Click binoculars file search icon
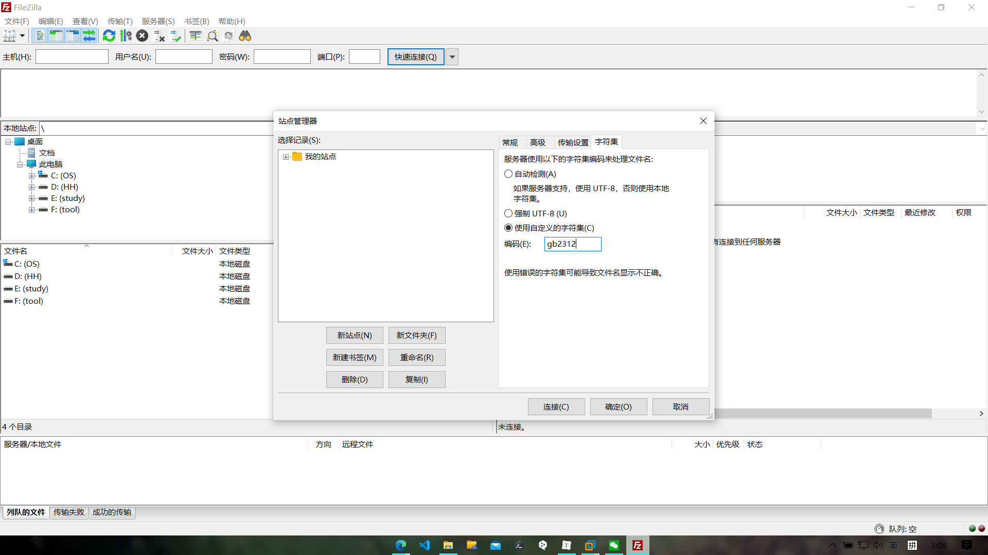988x555 pixels. click(245, 36)
